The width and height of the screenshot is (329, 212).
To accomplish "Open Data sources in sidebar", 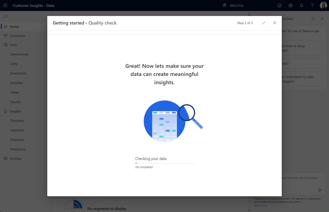I will point(19,54).
